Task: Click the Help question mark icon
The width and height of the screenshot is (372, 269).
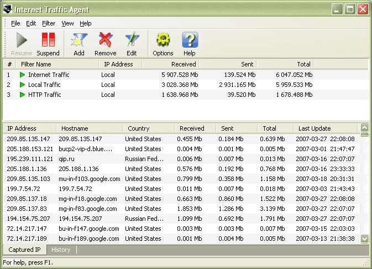Action: (190, 40)
